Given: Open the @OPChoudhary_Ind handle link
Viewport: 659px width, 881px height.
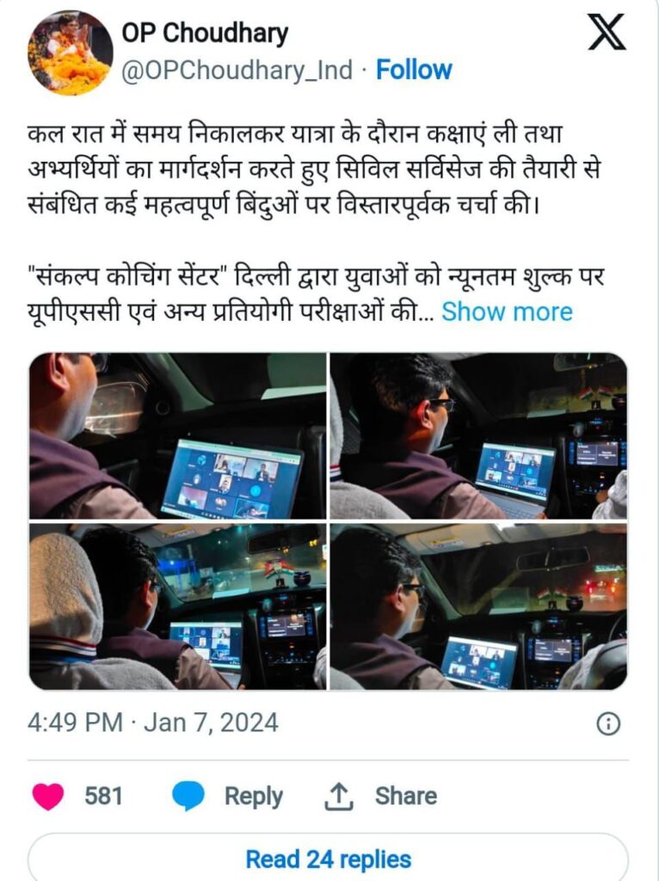Looking at the screenshot, I should [x=237, y=71].
